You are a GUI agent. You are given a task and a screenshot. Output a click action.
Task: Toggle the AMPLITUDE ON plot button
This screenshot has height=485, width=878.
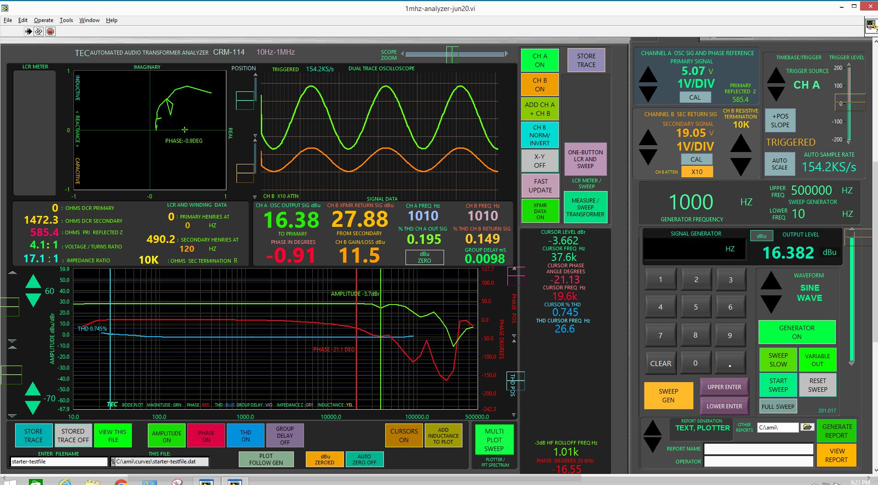[x=167, y=435]
